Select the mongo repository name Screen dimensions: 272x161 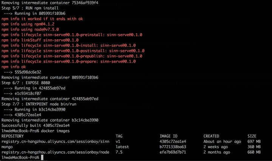pos(7,147)
